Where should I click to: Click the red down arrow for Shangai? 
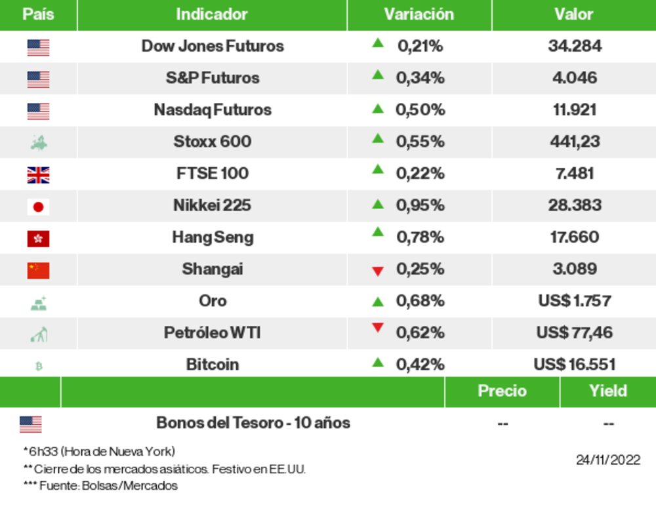pyautogui.click(x=377, y=271)
